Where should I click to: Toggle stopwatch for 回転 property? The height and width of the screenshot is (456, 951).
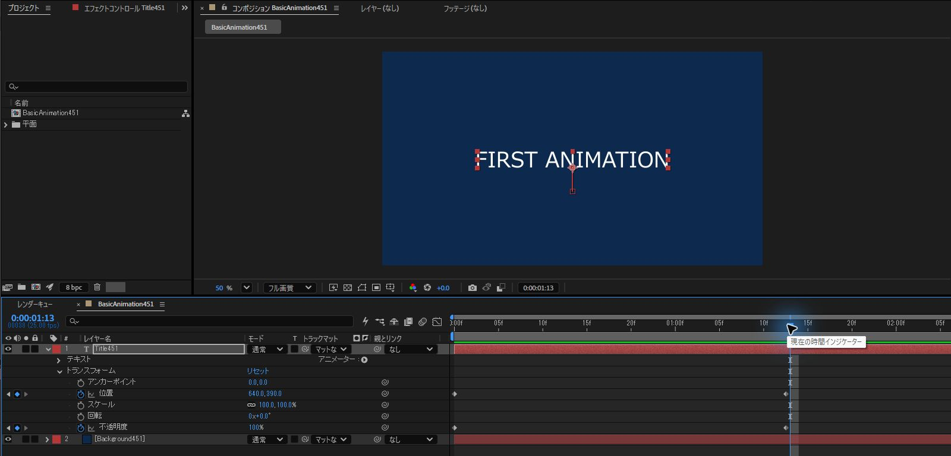[81, 417]
